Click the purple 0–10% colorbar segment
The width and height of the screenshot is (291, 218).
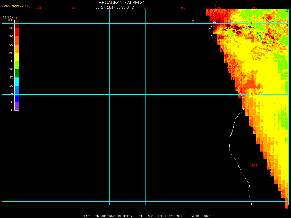tap(17, 106)
